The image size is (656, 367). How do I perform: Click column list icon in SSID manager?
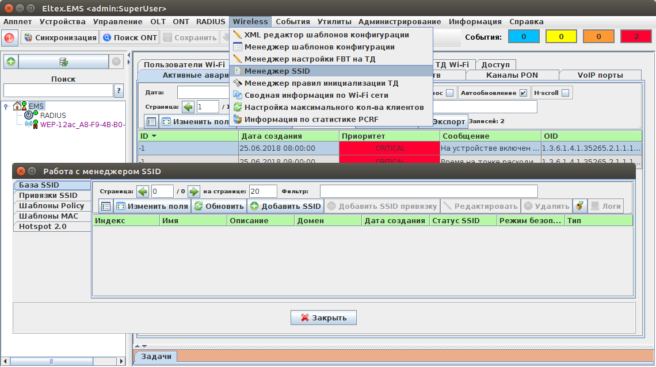click(x=106, y=206)
